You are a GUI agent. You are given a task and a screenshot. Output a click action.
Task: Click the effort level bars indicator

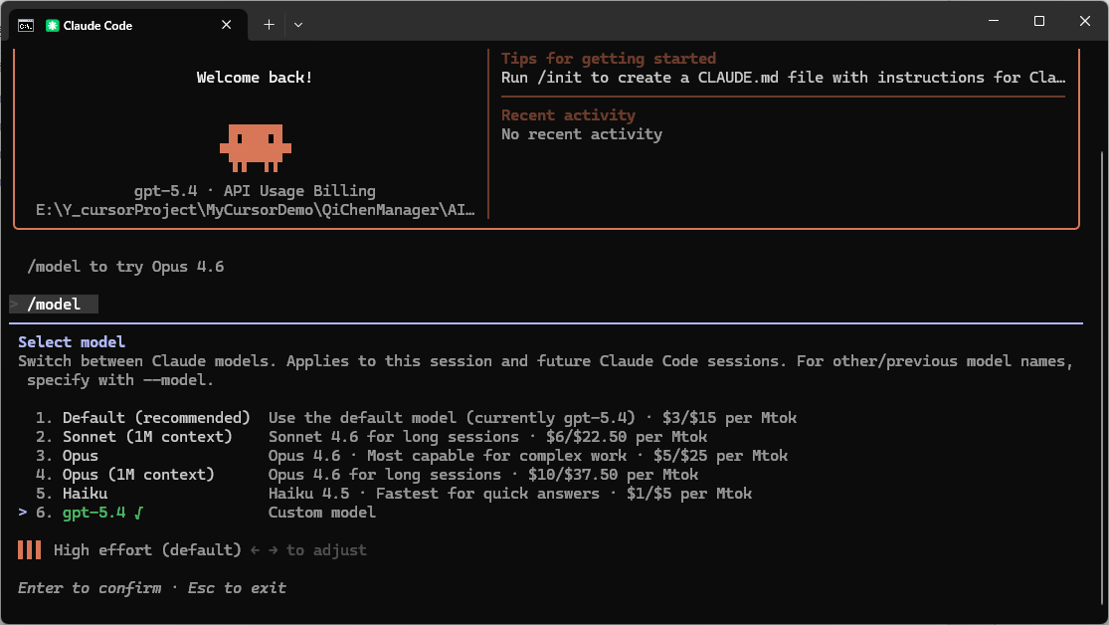[x=29, y=550]
